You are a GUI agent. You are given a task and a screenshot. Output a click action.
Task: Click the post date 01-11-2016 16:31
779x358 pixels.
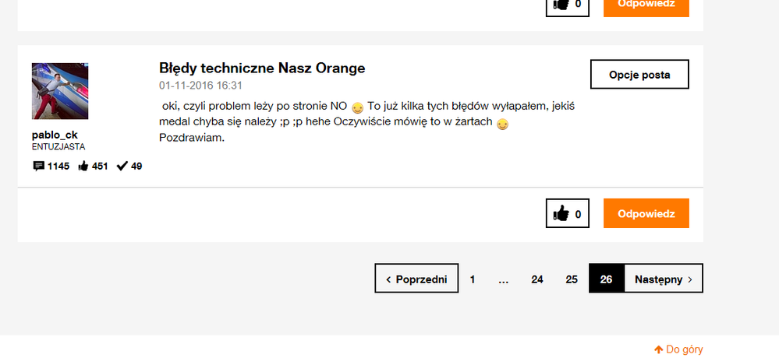pyautogui.click(x=200, y=86)
